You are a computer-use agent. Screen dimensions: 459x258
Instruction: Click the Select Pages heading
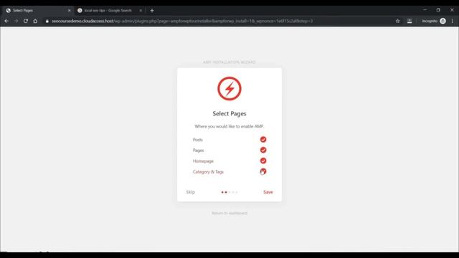(x=229, y=113)
